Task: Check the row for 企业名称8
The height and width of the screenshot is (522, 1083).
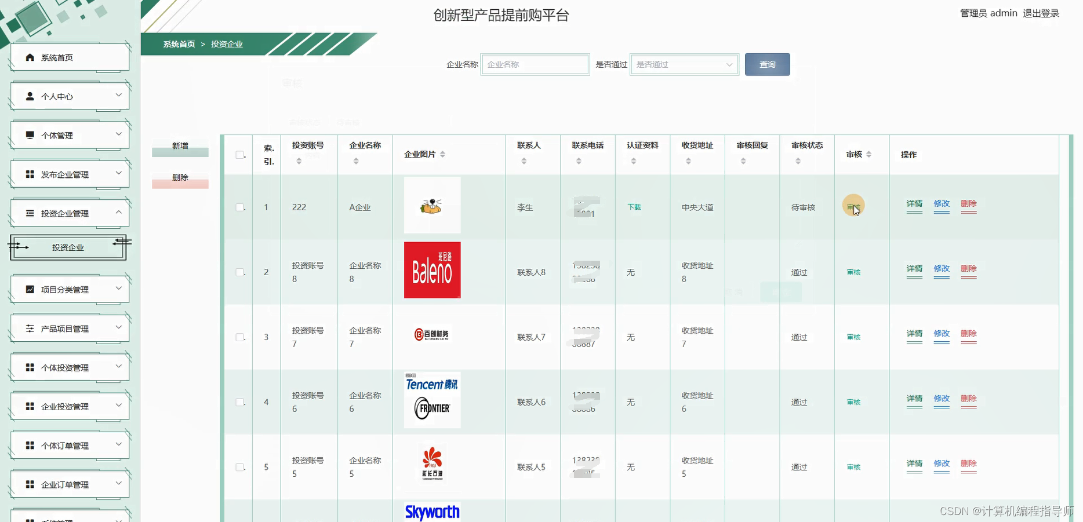Action: pyautogui.click(x=239, y=272)
